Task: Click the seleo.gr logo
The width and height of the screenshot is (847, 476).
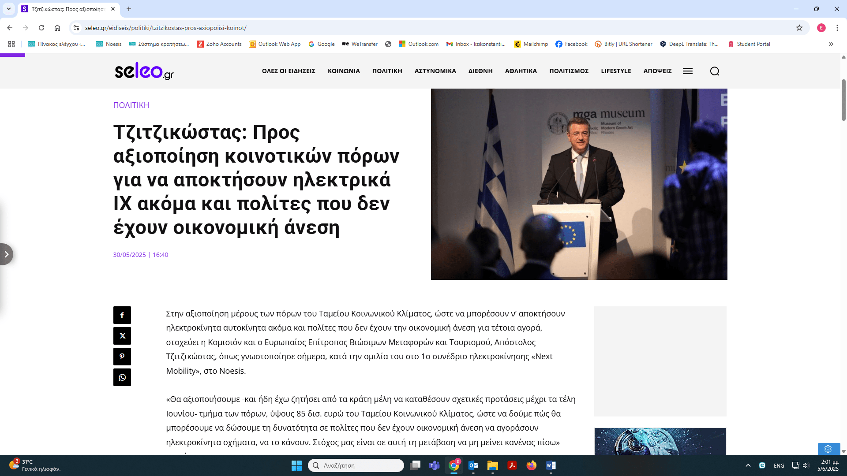Action: tap(144, 71)
